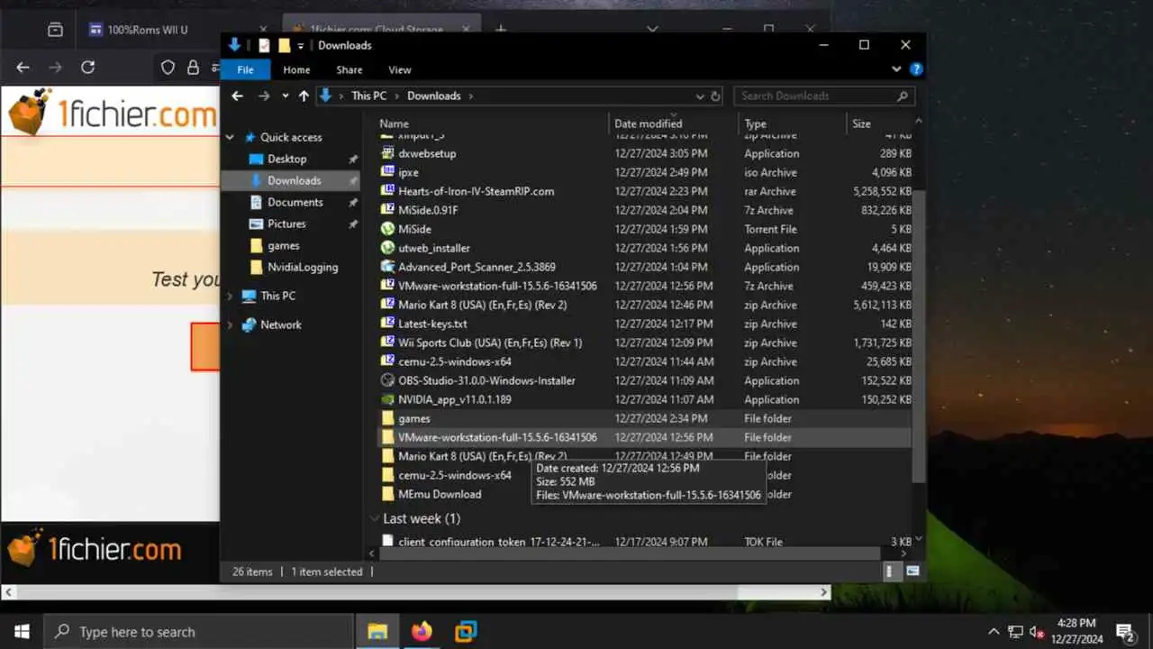Expand the Explorer ribbon chevron
This screenshot has width=1153, height=649.
[x=896, y=69]
